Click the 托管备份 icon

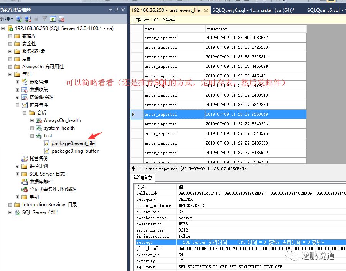25,159
